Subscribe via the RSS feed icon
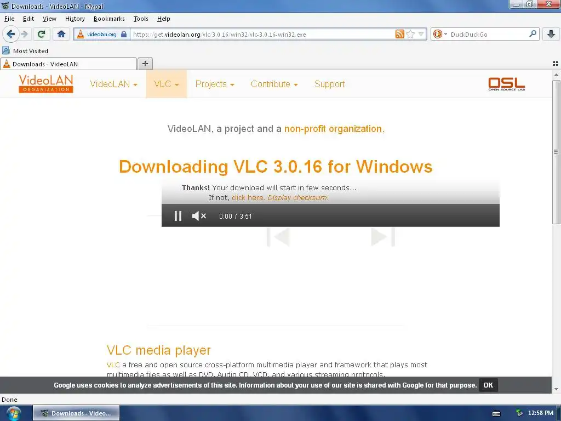Screen dimensions: 561x421 (399, 35)
